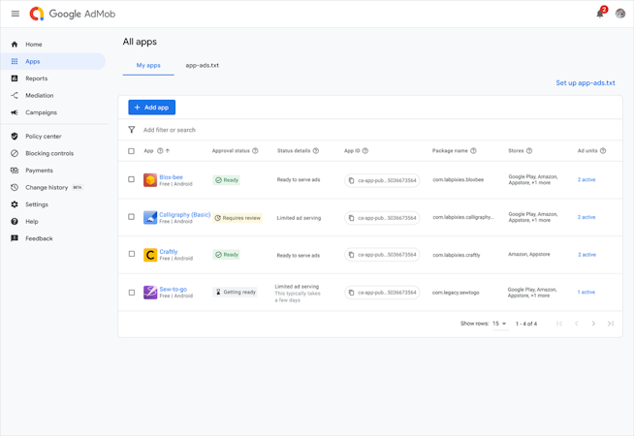The height and width of the screenshot is (436, 634).
Task: Open Blocking controls in the sidebar
Action: 52,153
